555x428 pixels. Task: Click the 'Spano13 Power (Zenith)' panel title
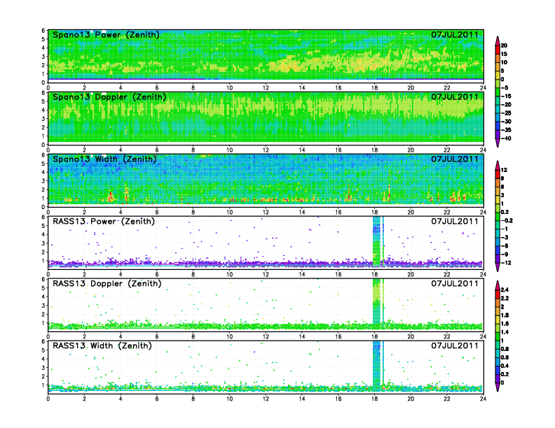click(106, 34)
